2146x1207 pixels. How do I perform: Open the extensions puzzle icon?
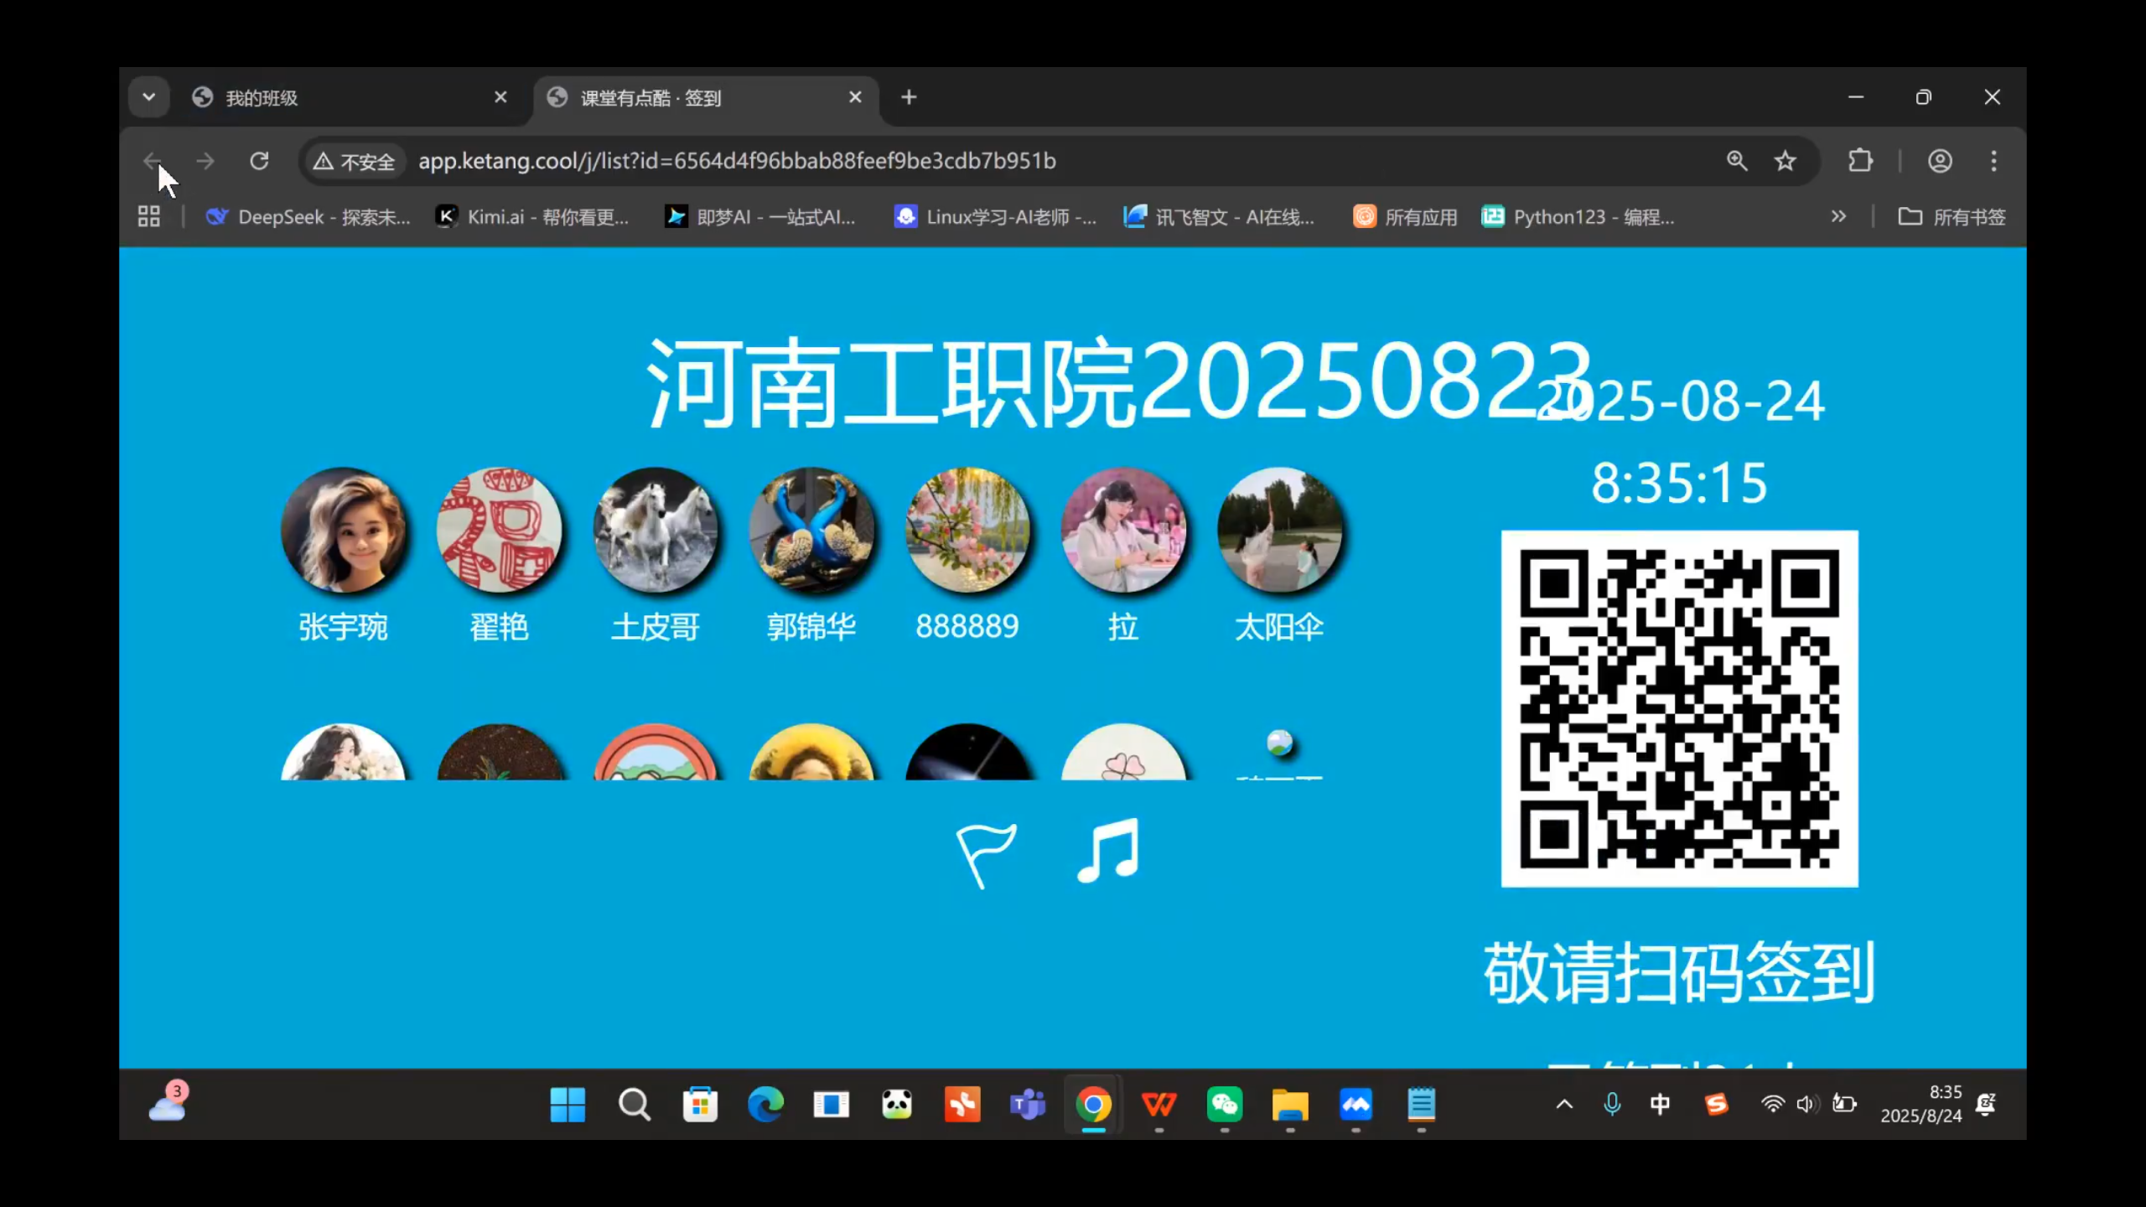click(x=1860, y=161)
